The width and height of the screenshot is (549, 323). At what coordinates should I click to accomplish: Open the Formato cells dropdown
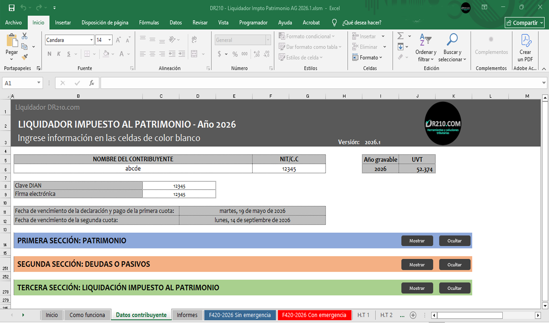367,57
